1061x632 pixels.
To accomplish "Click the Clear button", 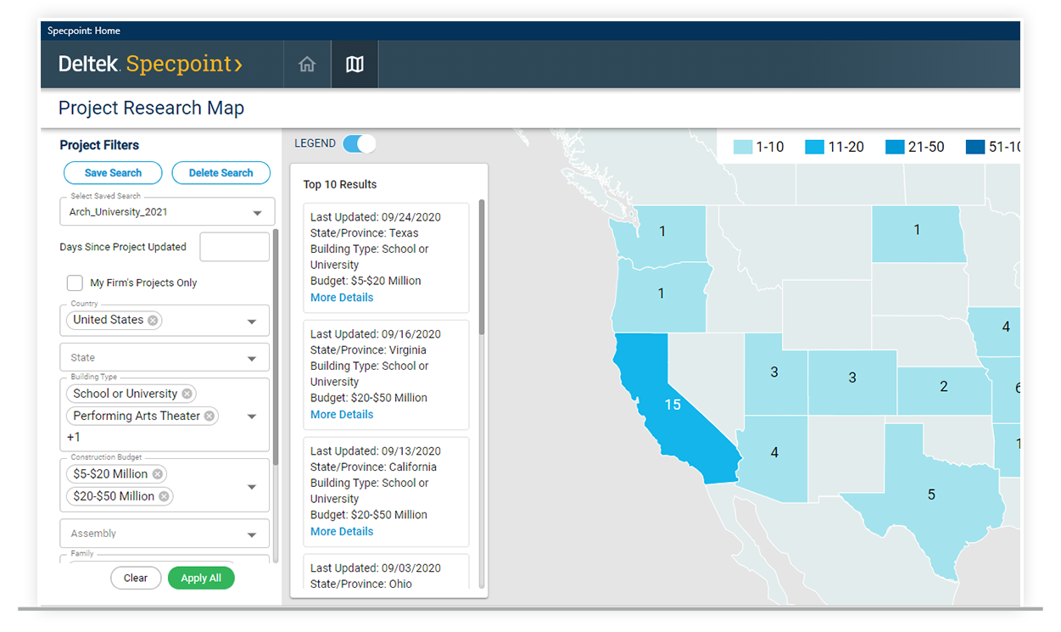I will click(x=136, y=578).
